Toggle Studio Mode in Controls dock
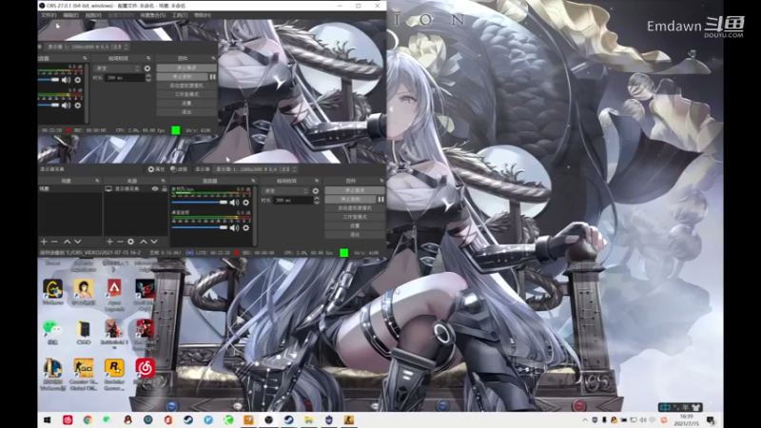Viewport: 761px width, 428px height. [x=355, y=217]
